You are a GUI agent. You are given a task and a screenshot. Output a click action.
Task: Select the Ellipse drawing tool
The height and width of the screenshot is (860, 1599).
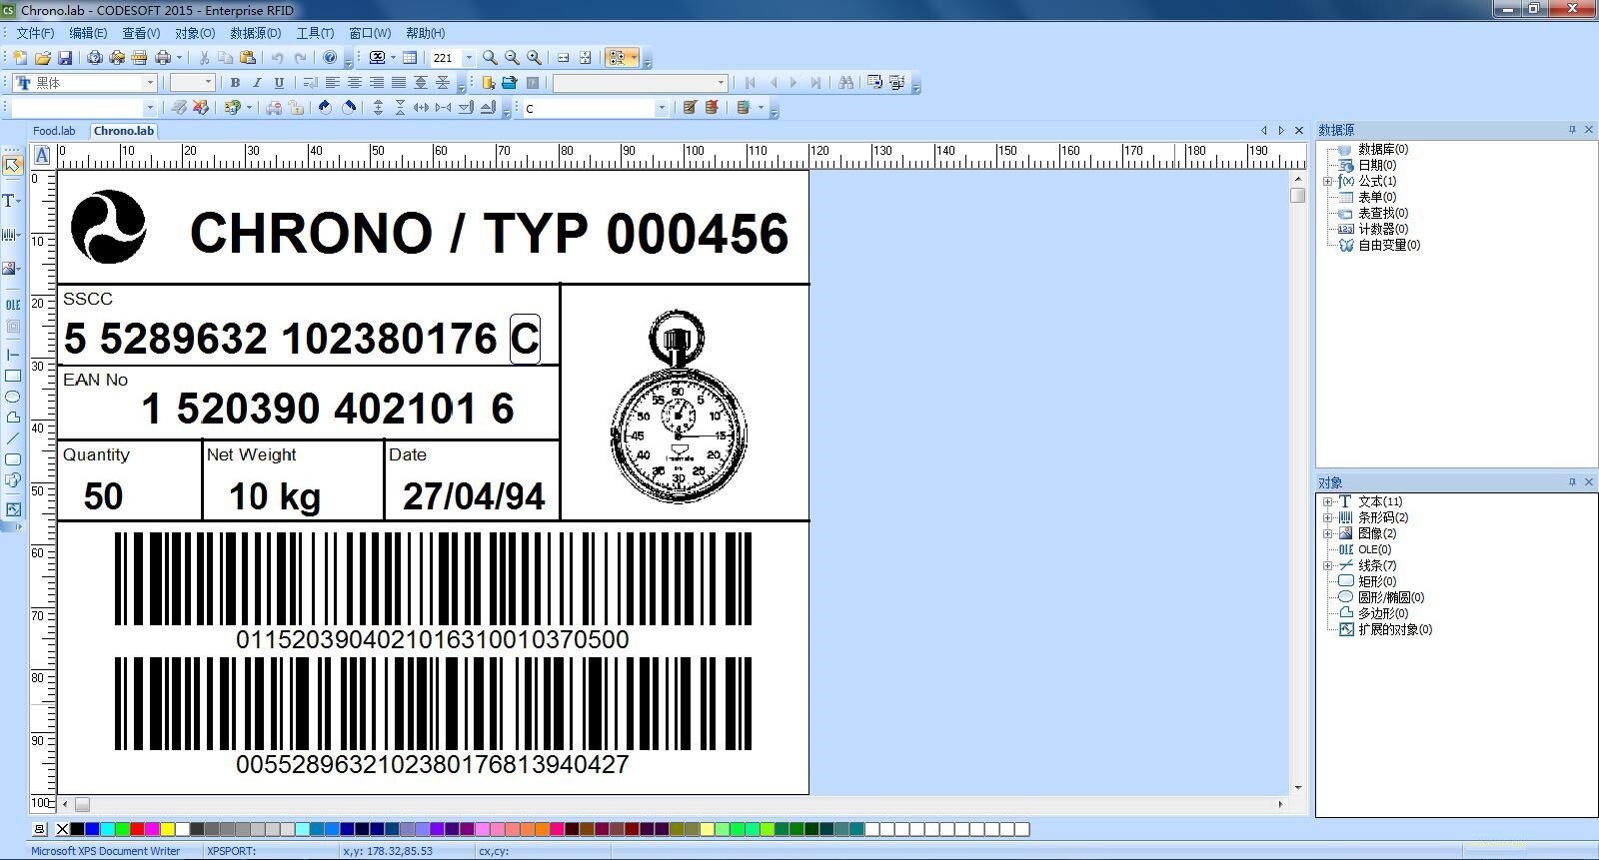coord(12,397)
